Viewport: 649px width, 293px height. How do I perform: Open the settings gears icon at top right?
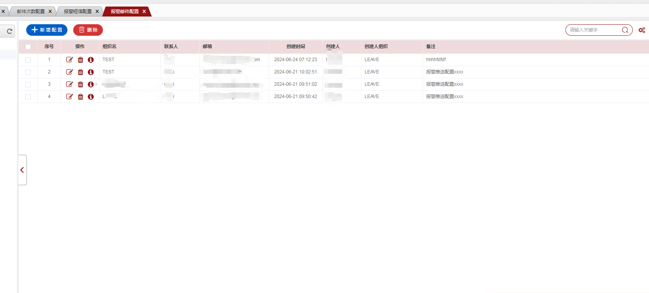coord(642,30)
